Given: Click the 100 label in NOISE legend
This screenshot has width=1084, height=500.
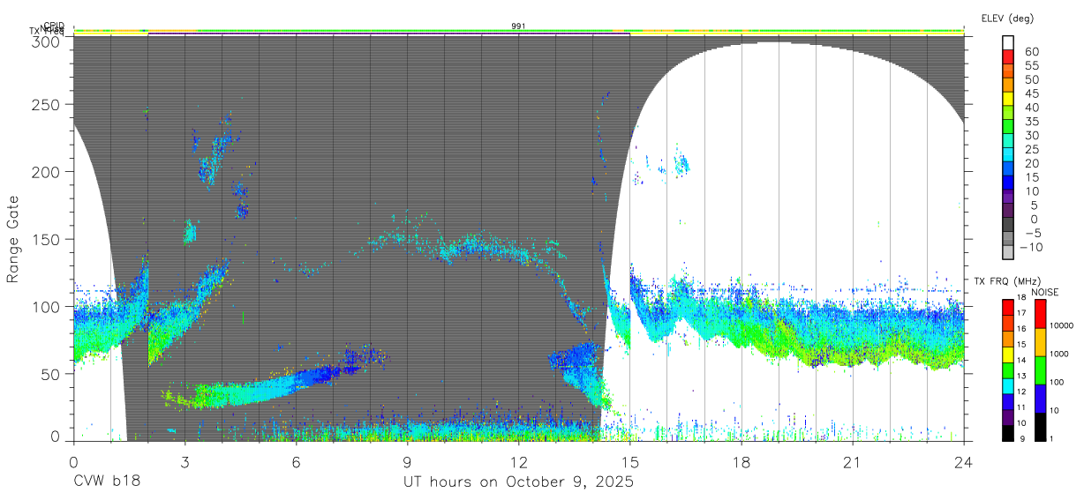Looking at the screenshot, I should point(1057,381).
